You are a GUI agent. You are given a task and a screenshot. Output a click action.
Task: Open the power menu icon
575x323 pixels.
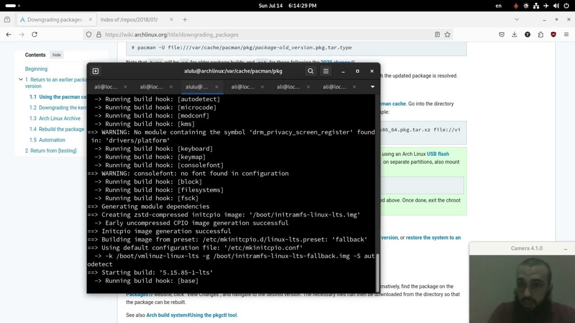click(566, 6)
